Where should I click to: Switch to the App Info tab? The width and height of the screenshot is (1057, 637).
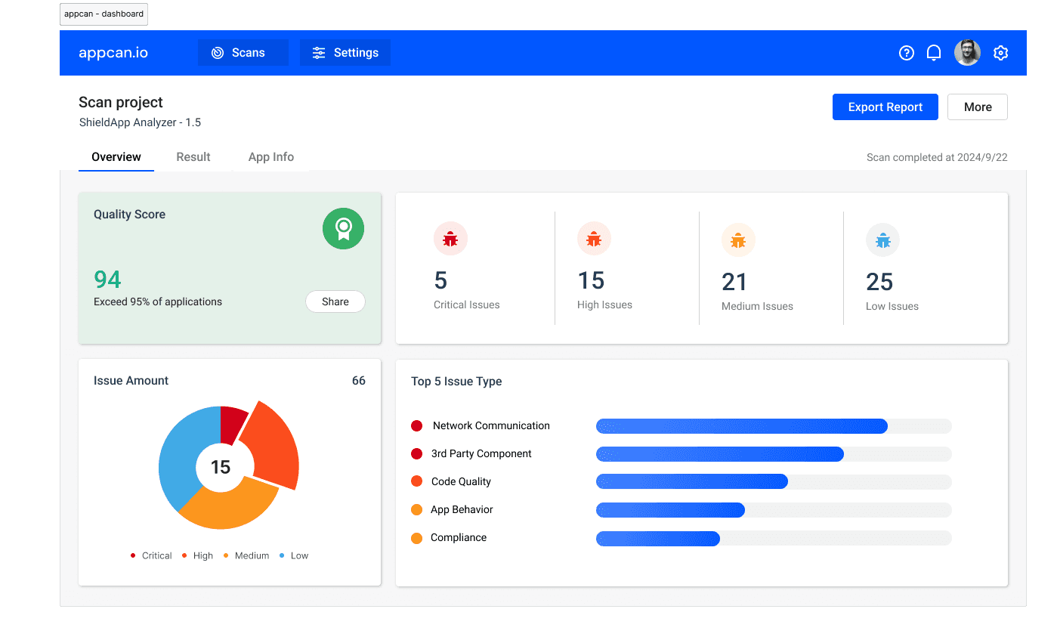click(x=271, y=157)
